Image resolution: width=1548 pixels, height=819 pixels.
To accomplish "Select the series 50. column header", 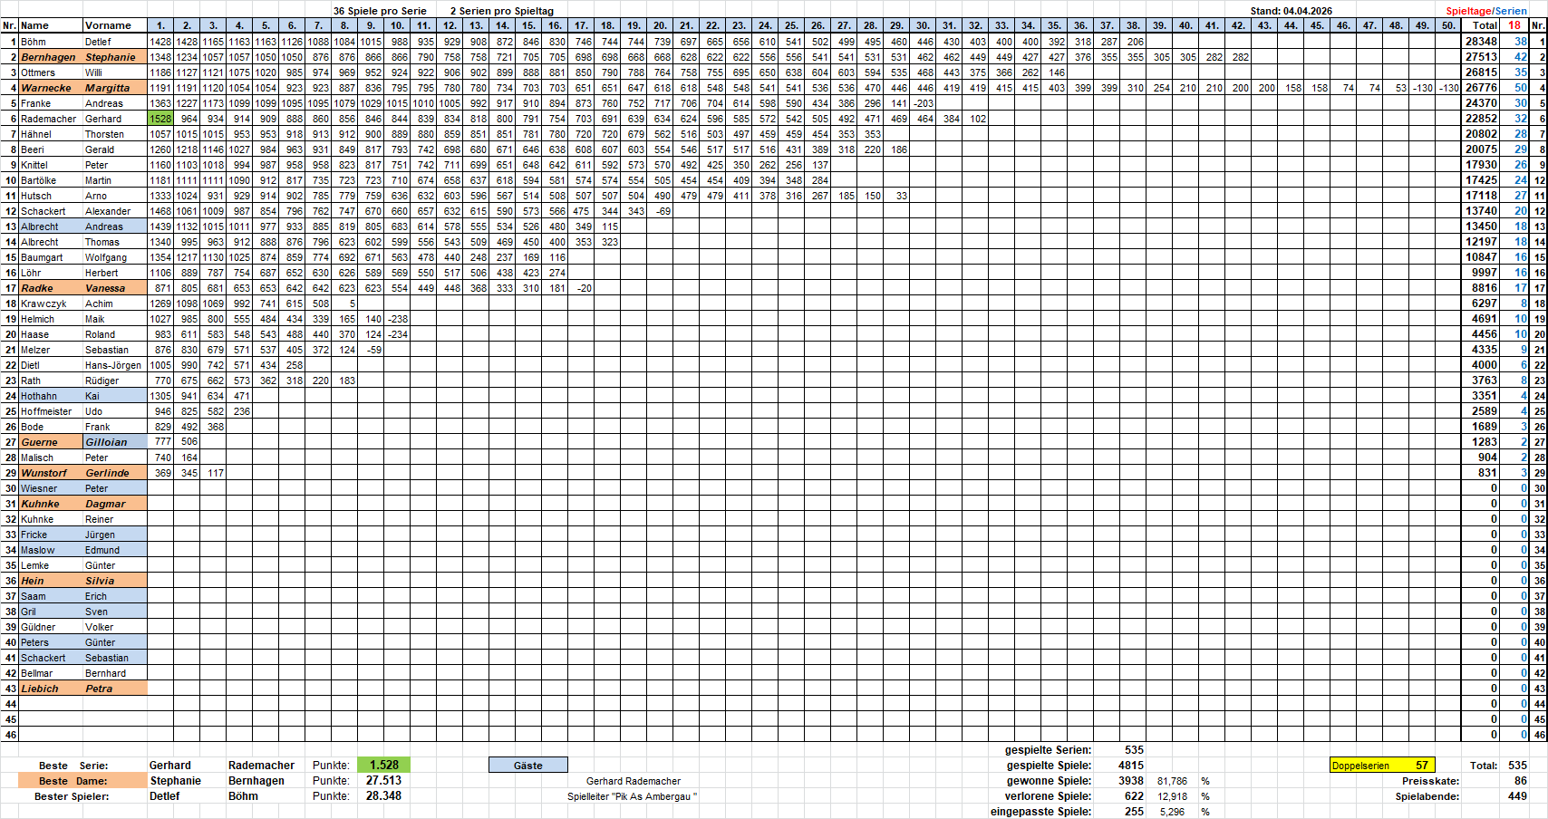I will (1448, 25).
